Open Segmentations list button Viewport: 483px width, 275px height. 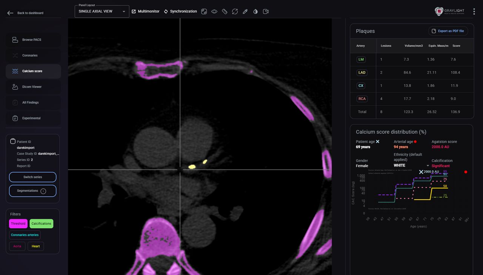pos(32,191)
